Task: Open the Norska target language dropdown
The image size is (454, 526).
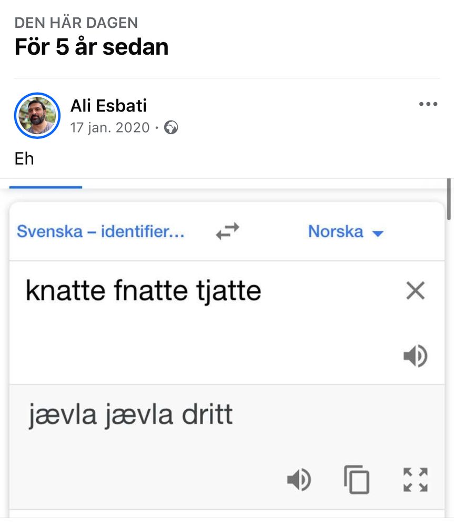Action: pos(335,231)
